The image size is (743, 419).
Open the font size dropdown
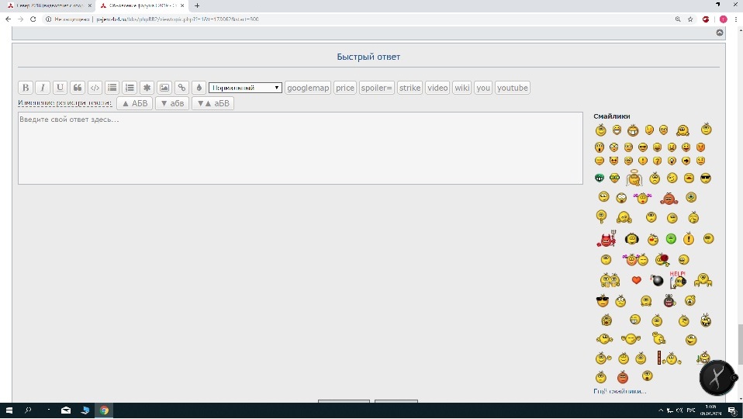click(x=245, y=88)
